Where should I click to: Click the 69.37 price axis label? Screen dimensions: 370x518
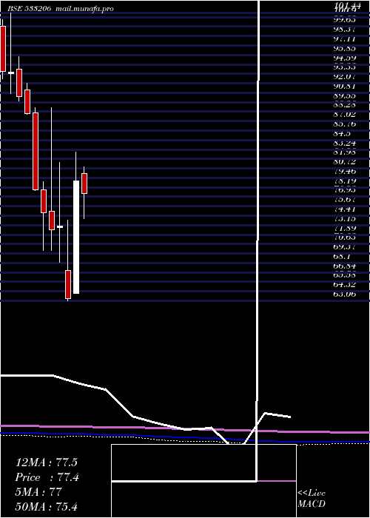(x=345, y=247)
